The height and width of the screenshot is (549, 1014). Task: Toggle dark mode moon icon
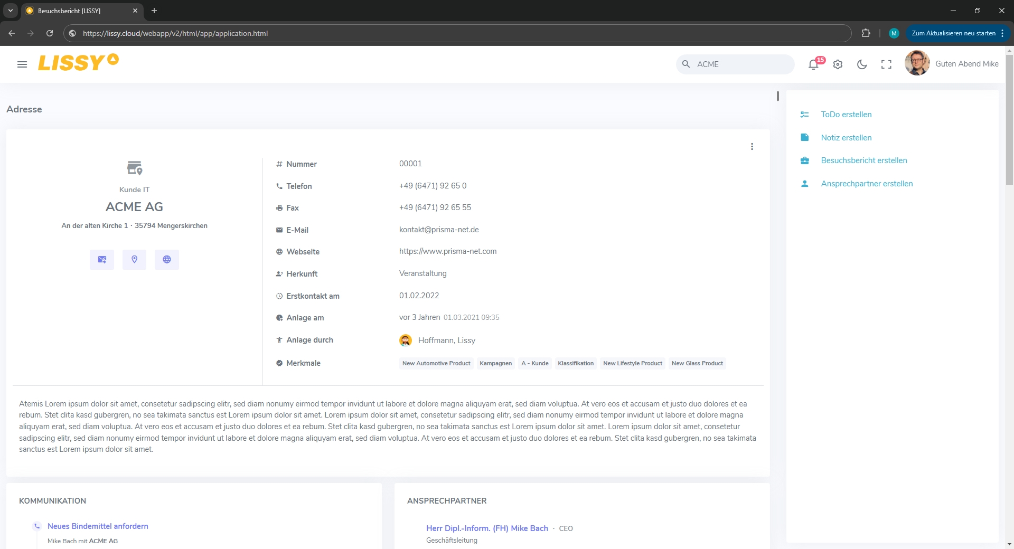click(862, 64)
